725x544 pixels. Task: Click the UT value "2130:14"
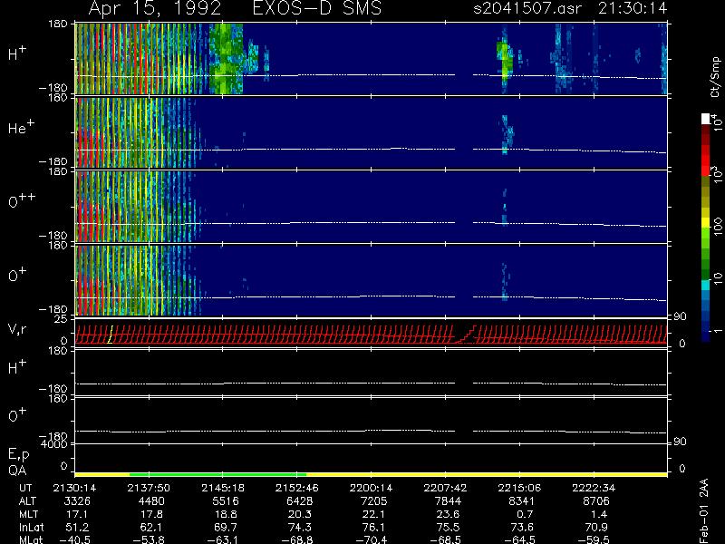[x=74, y=488]
